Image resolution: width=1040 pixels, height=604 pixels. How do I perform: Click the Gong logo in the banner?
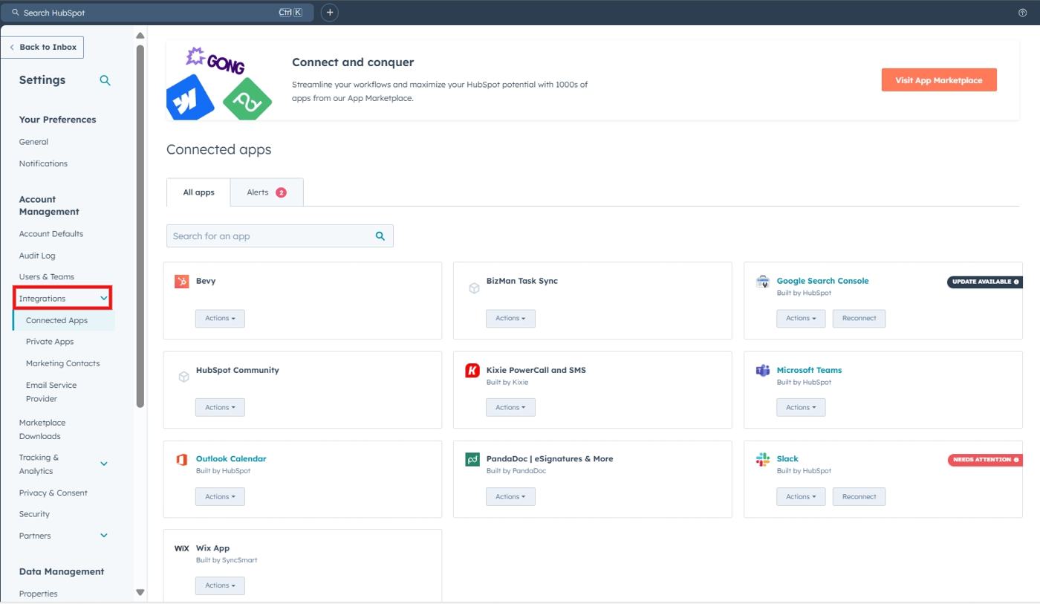coord(215,60)
